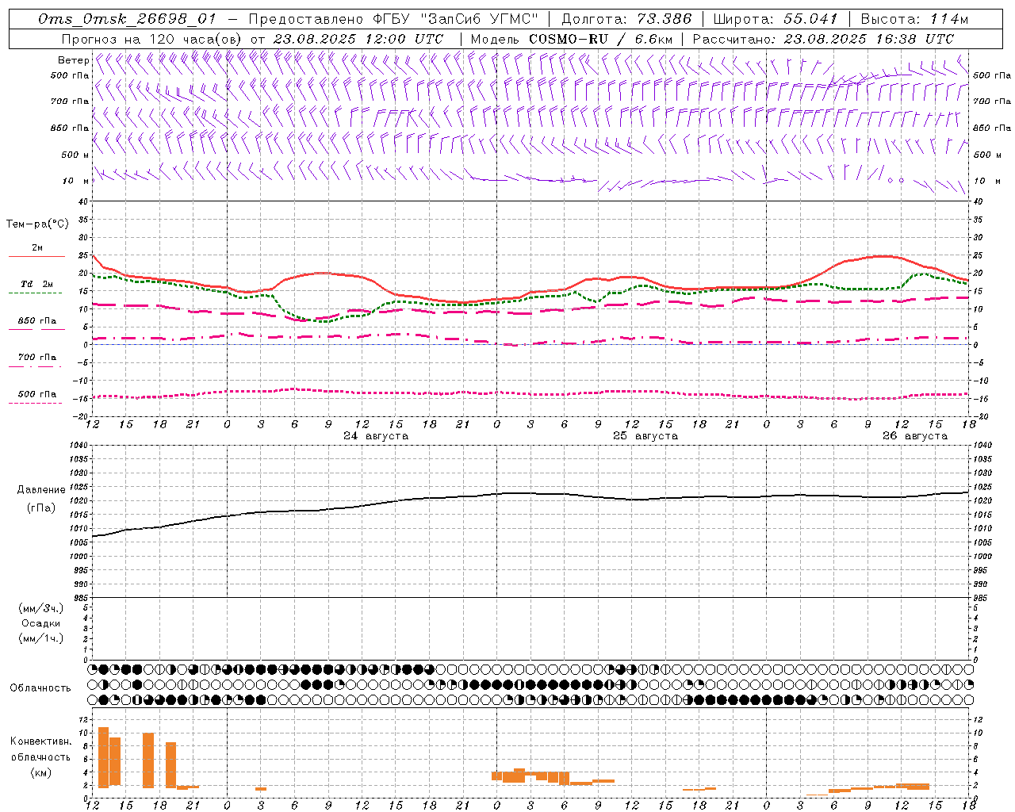Viewport: 1015px width, 812px height.
Task: Click the station title Oms_Omsk_26698_01
Action: tap(127, 19)
